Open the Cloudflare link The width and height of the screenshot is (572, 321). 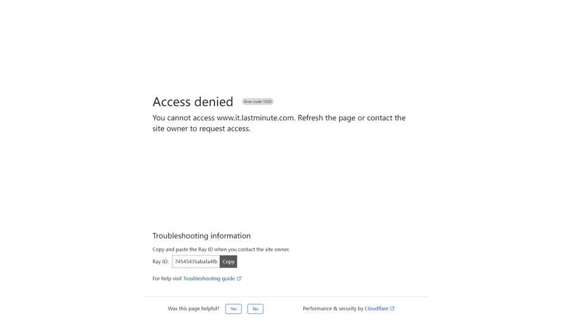tap(377, 309)
